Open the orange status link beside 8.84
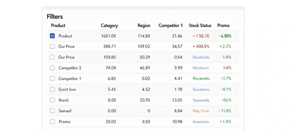The image size is (298, 135). click(201, 111)
